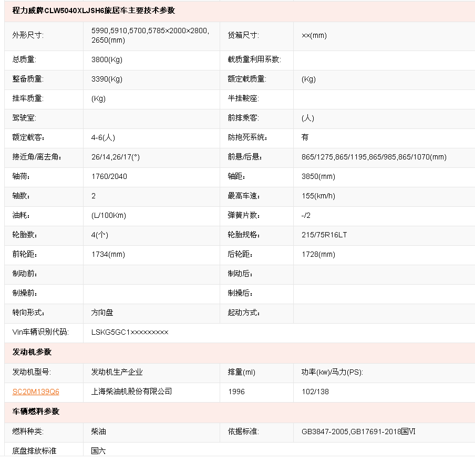Click the VIN code LSKG5GC1×××××××××

click(x=130, y=332)
